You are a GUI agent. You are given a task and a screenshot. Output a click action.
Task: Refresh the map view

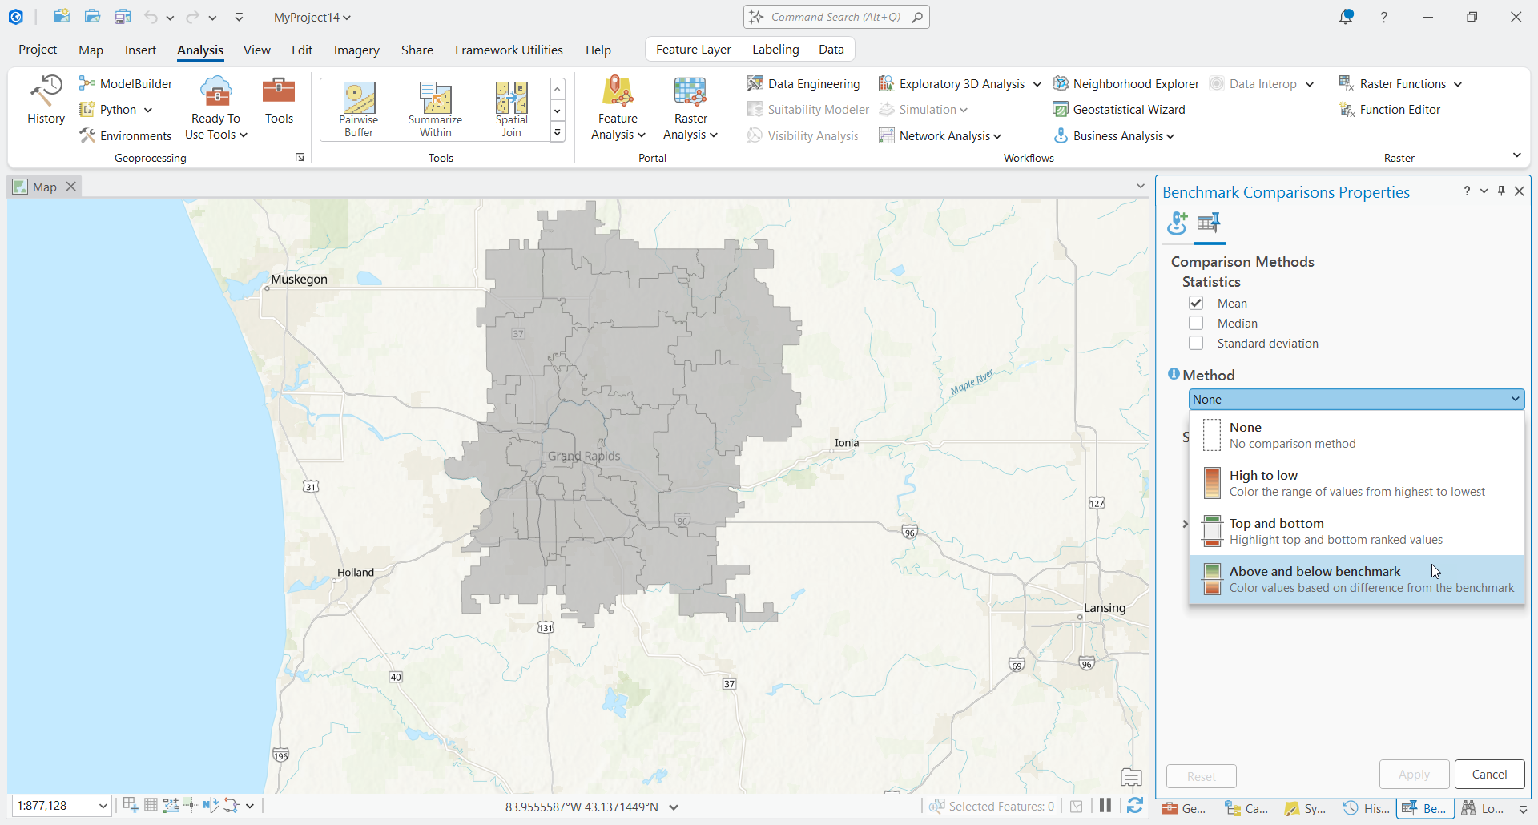coord(1135,806)
